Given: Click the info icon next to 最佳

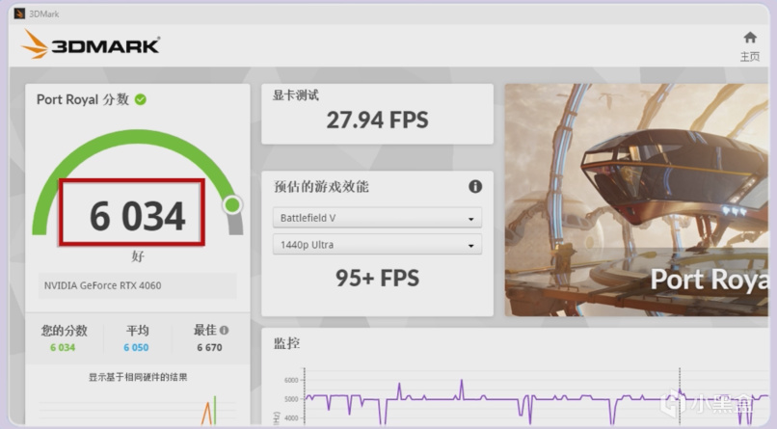Looking at the screenshot, I should tap(224, 330).
